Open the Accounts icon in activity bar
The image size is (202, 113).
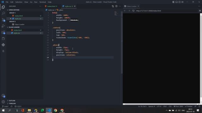[3, 95]
